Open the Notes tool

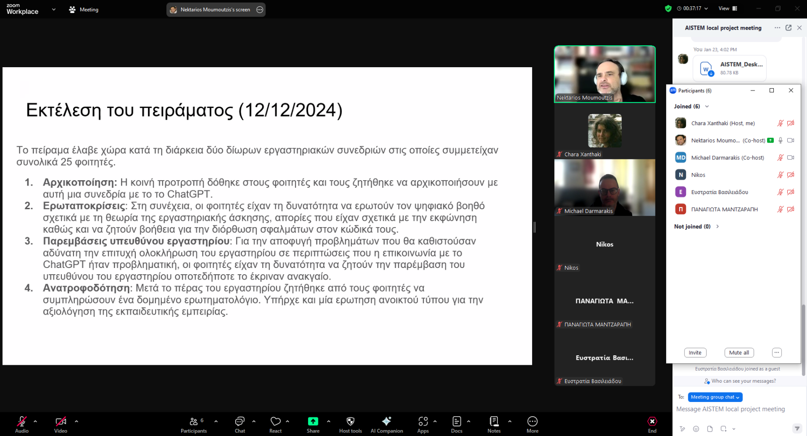point(494,424)
